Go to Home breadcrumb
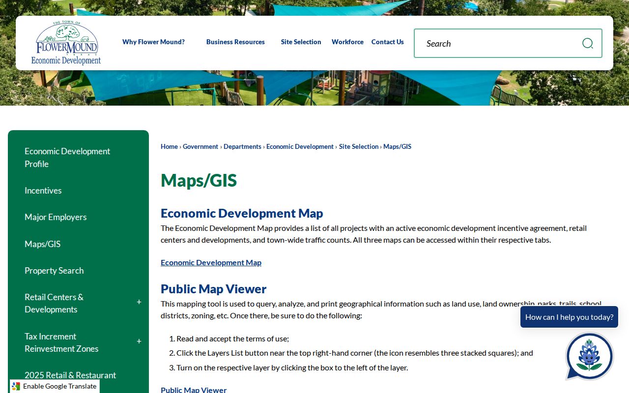This screenshot has width=629, height=393. click(169, 146)
